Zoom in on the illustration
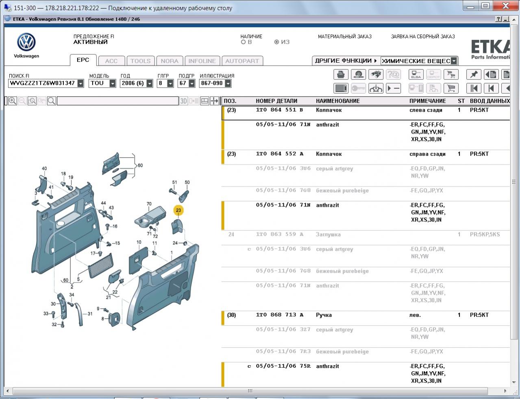Image resolution: width=520 pixels, height=399 pixels. [13, 101]
